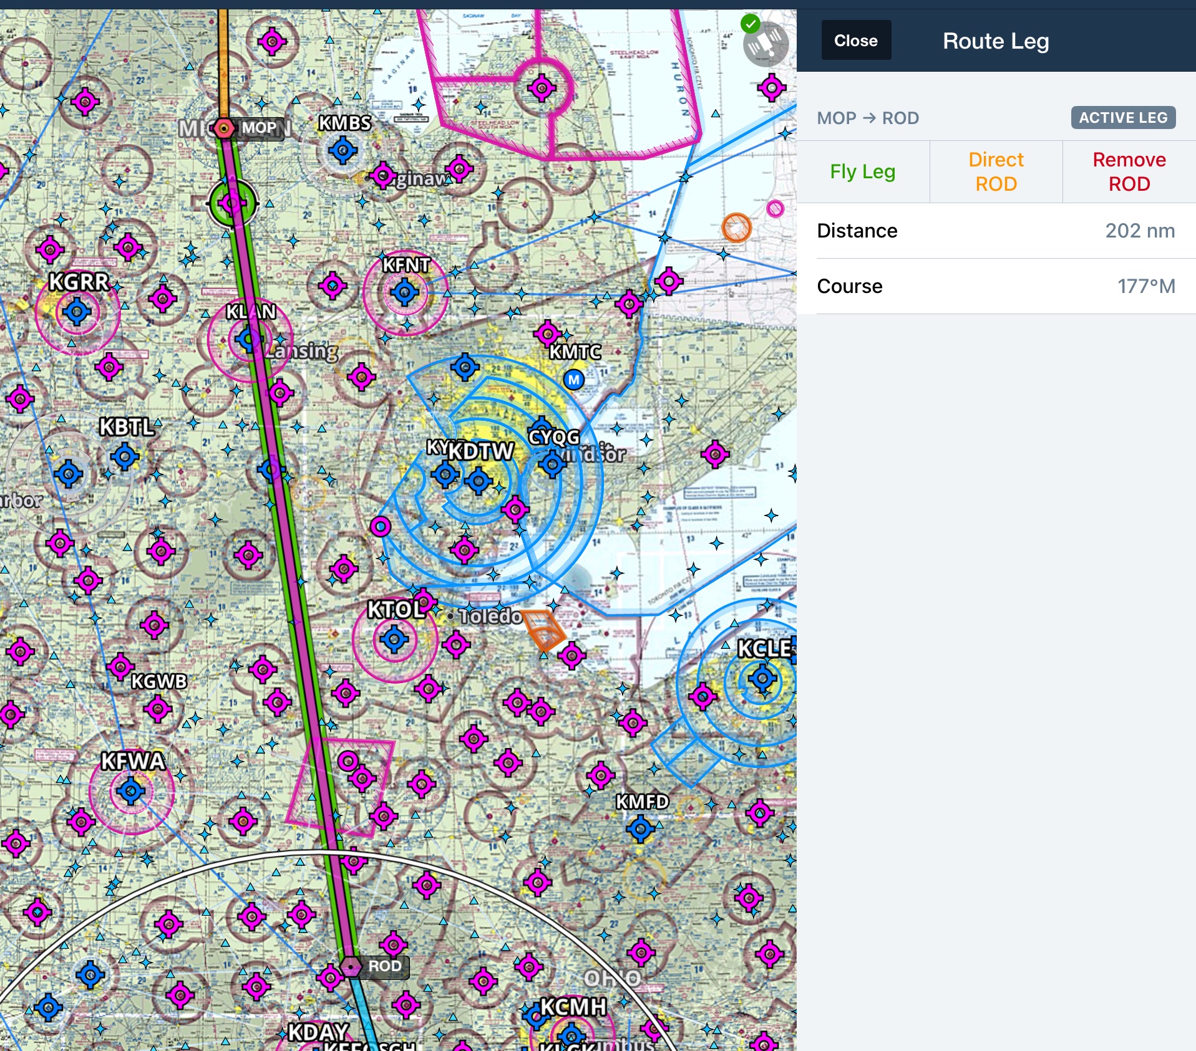Tap the KMBS airport symbol

(343, 150)
